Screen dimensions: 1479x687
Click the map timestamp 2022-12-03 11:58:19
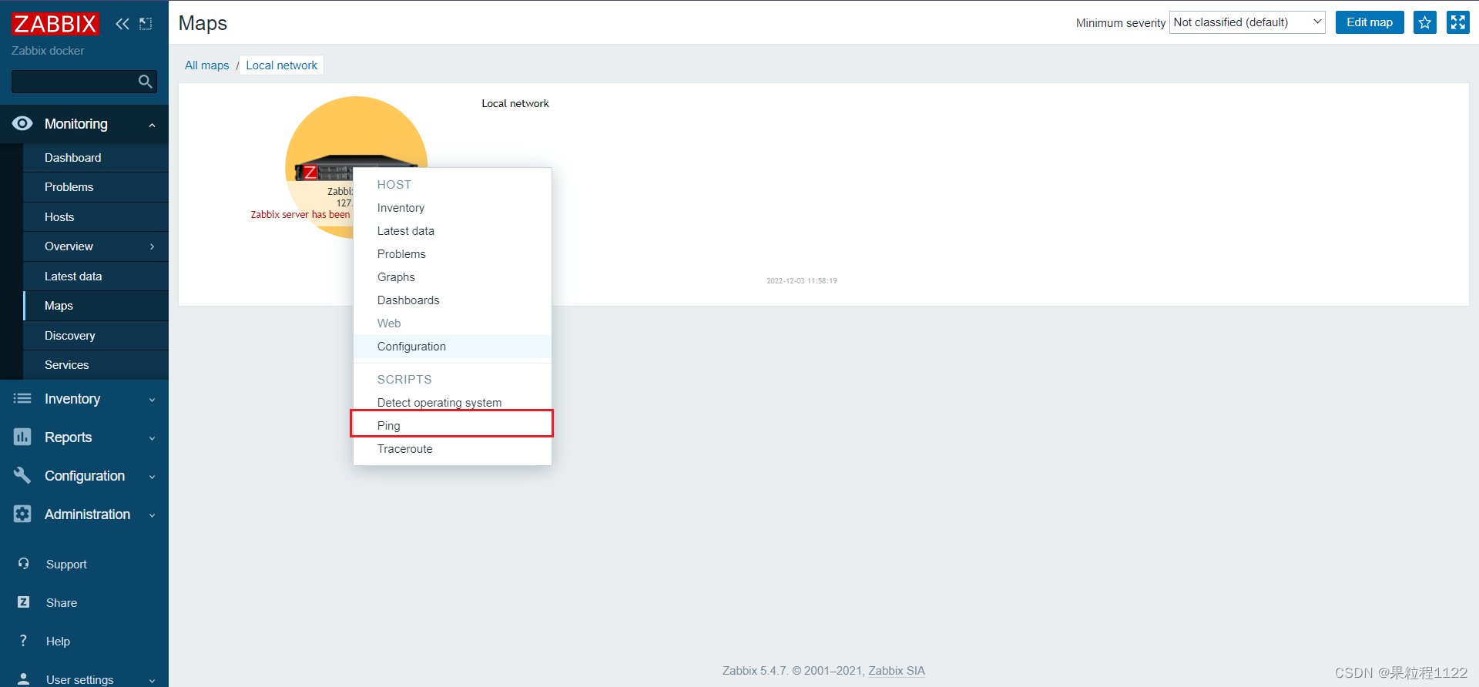point(802,281)
